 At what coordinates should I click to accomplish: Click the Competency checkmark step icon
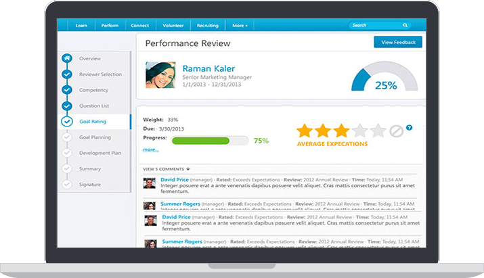click(x=66, y=90)
